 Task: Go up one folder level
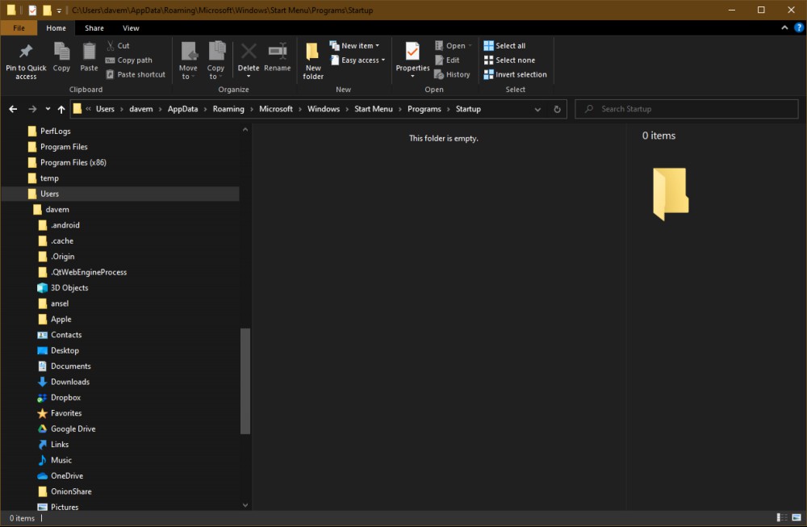tap(61, 109)
